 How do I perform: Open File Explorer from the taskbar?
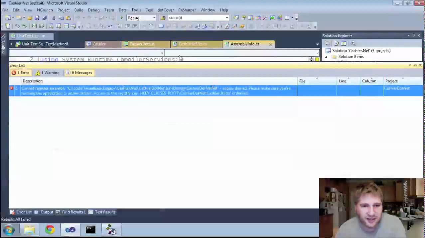click(x=29, y=230)
